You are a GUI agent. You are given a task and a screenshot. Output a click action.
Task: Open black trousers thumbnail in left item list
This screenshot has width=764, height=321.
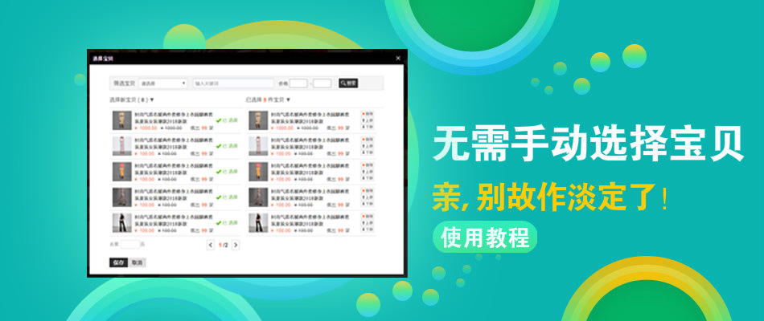coord(122,223)
